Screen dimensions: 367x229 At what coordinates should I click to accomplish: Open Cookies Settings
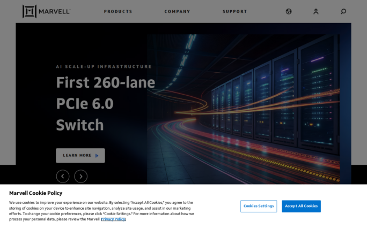[259, 206]
